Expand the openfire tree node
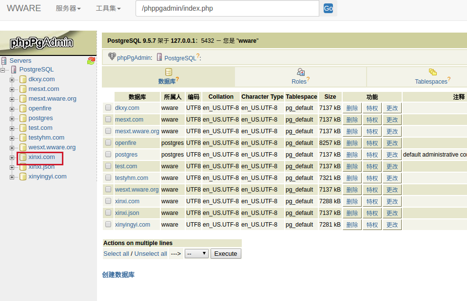 pyautogui.click(x=12, y=109)
